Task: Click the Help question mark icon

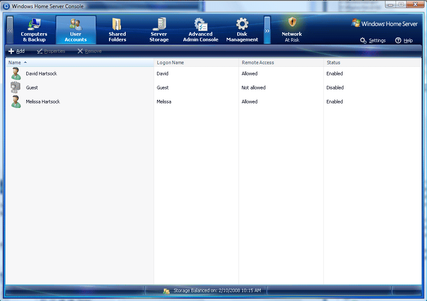Action: (398, 40)
